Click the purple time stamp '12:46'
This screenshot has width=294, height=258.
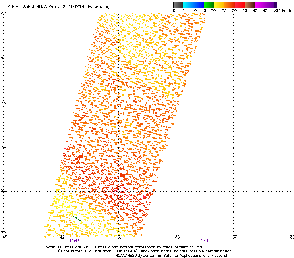tap(74, 241)
